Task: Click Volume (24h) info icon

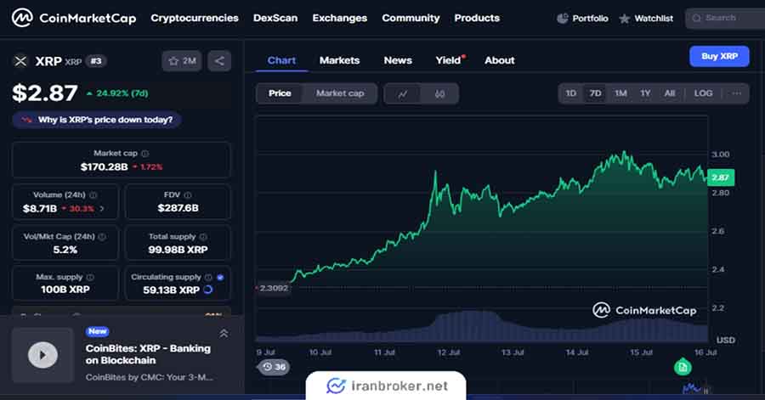Action: [93, 194]
